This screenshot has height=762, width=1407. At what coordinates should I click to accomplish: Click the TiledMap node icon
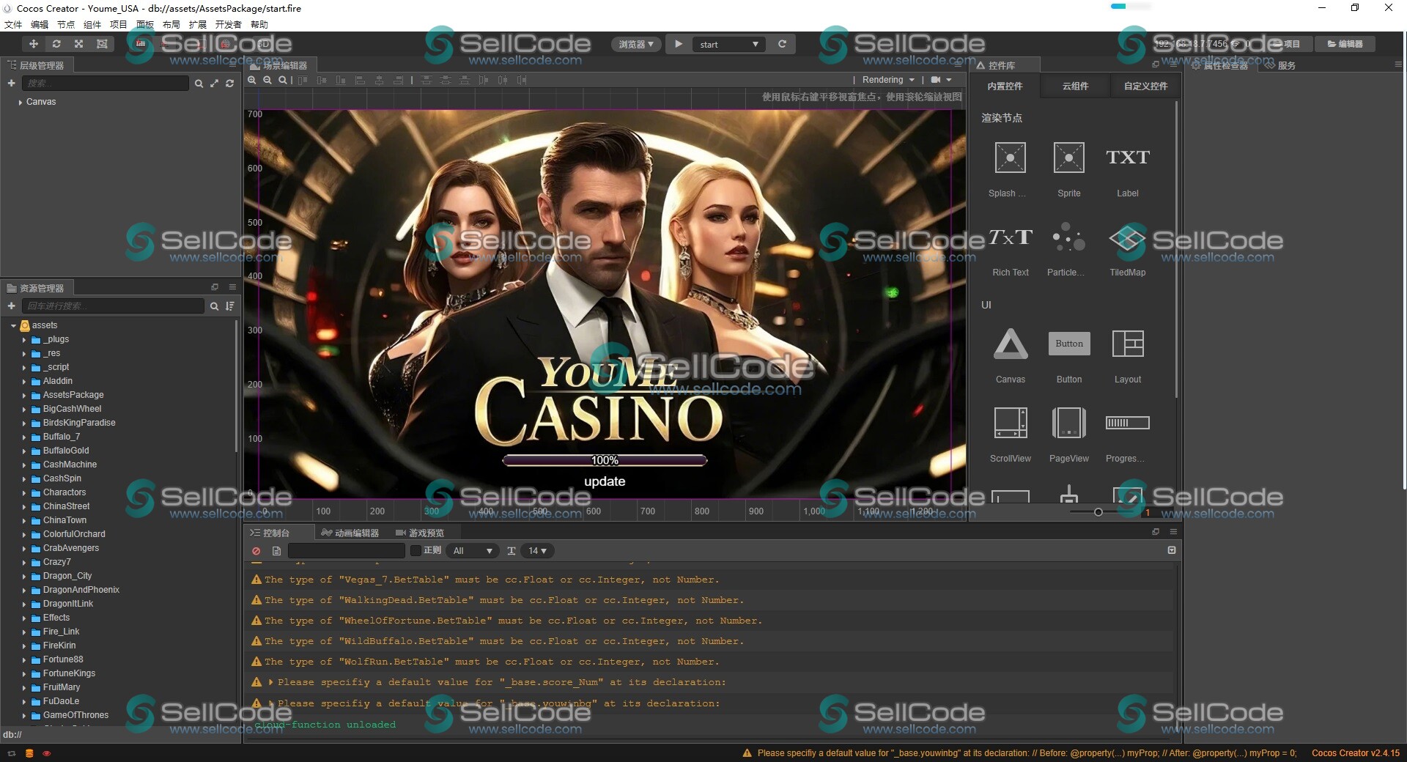(1127, 238)
